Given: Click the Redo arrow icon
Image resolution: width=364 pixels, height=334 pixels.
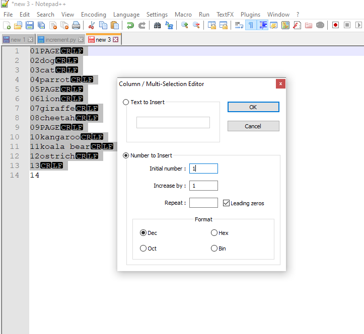Looking at the screenshot, I should (142, 25).
